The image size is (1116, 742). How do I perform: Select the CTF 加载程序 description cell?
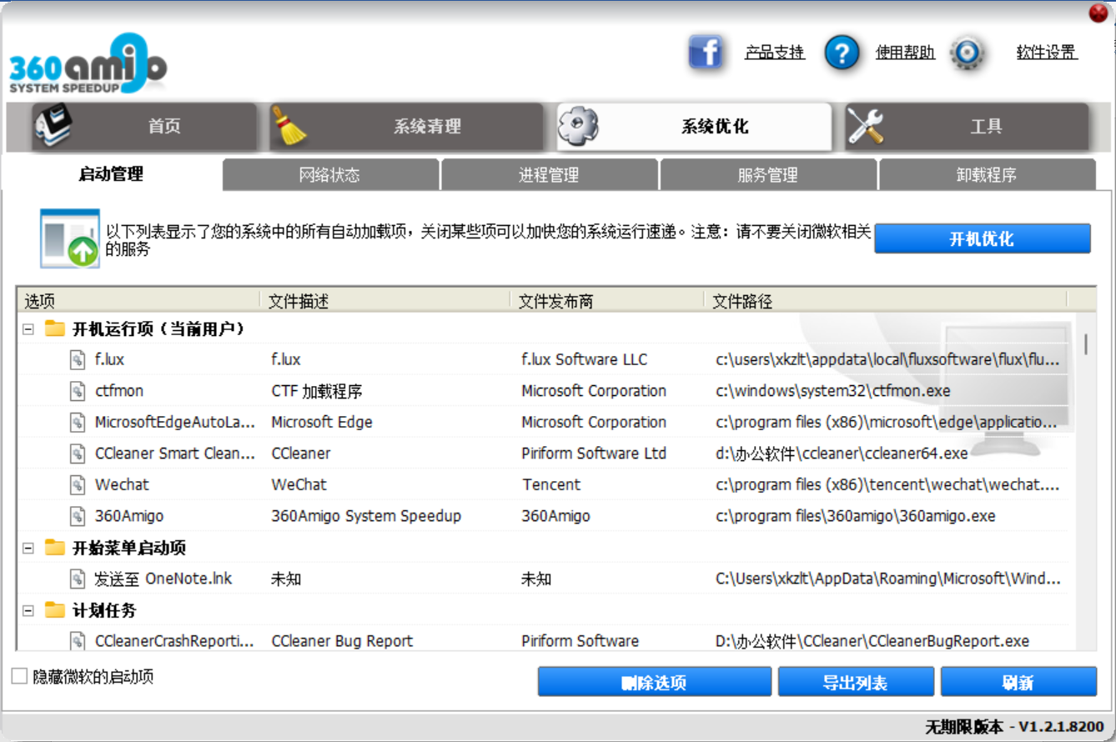[x=317, y=391]
